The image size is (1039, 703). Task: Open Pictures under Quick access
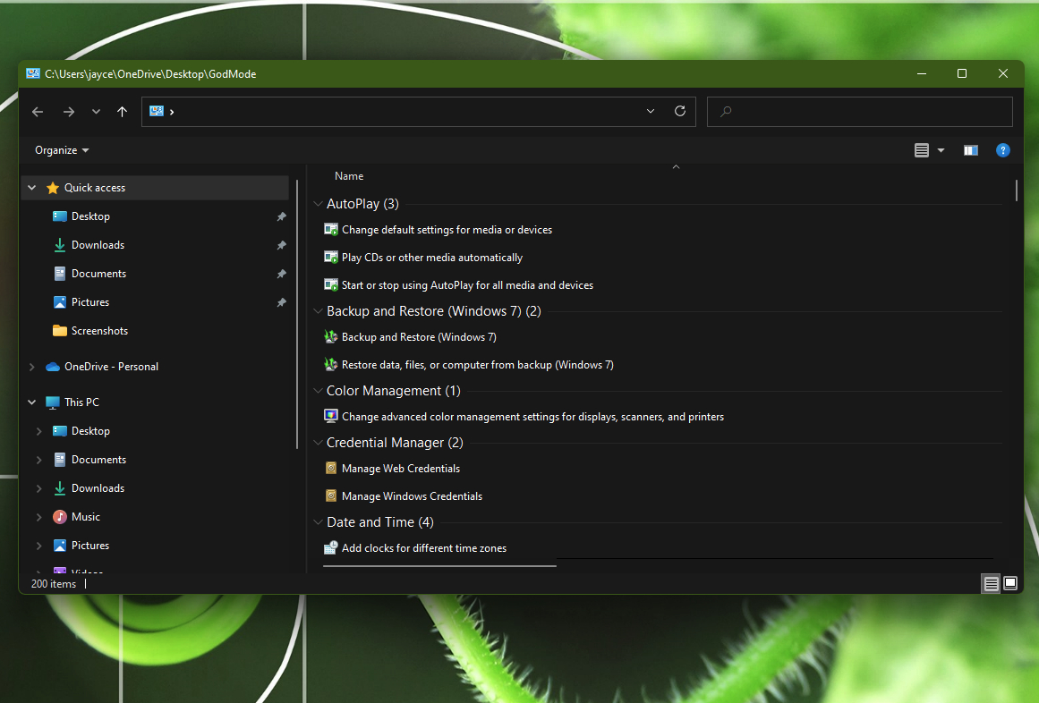pos(90,301)
